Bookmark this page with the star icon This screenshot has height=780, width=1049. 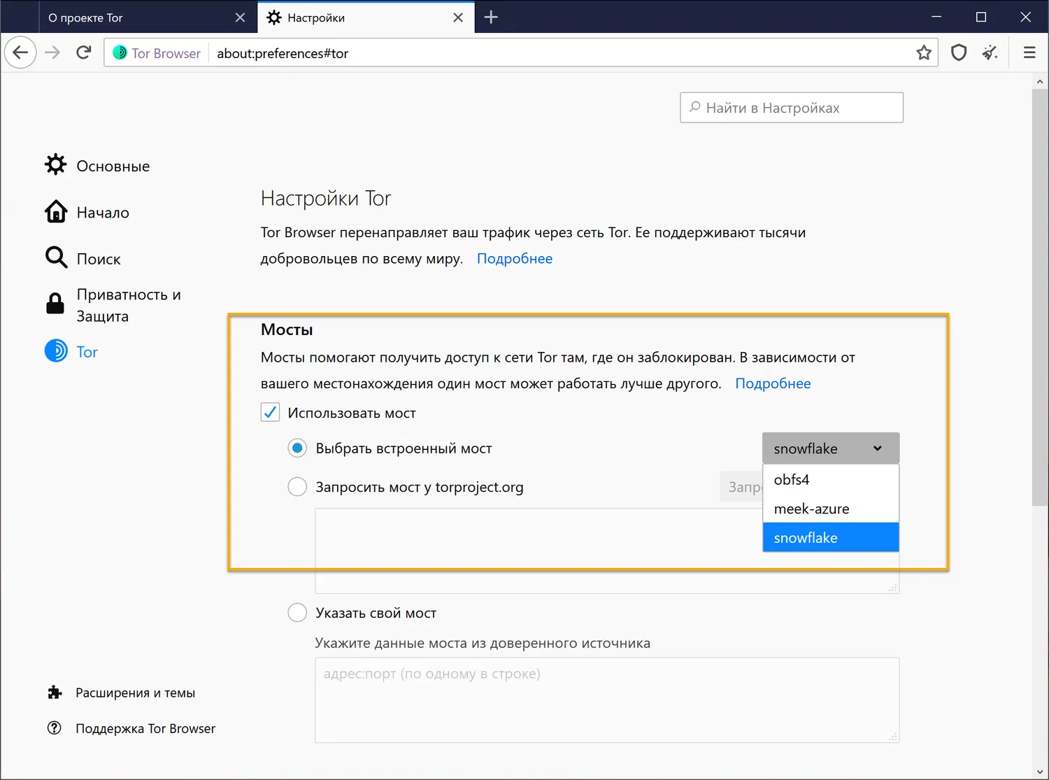tap(924, 52)
